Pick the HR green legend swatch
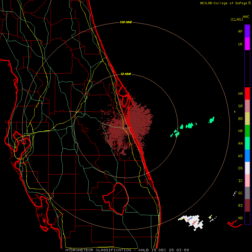The image size is (252, 252). point(247,131)
